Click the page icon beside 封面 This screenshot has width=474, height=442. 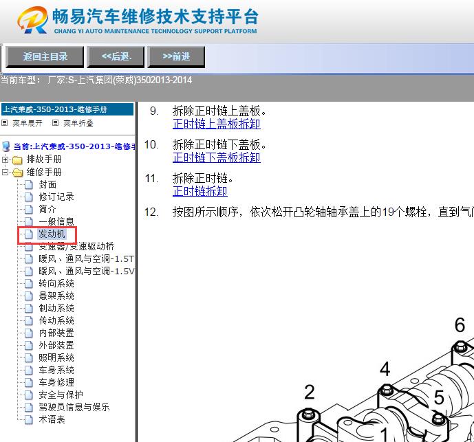tap(28, 185)
